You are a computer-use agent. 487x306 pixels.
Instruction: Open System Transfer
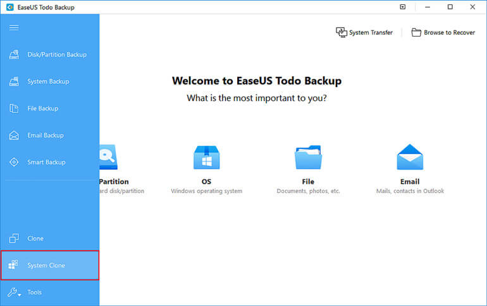[364, 33]
